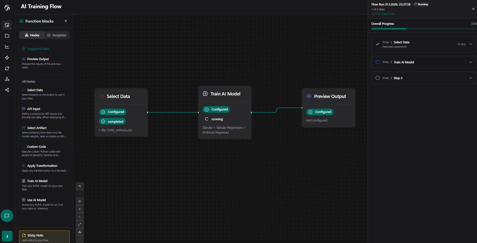Zoom out using the minus icon
The width and height of the screenshot is (477, 243).
80,217
